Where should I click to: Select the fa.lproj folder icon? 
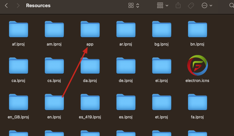pyautogui.click(x=198, y=102)
